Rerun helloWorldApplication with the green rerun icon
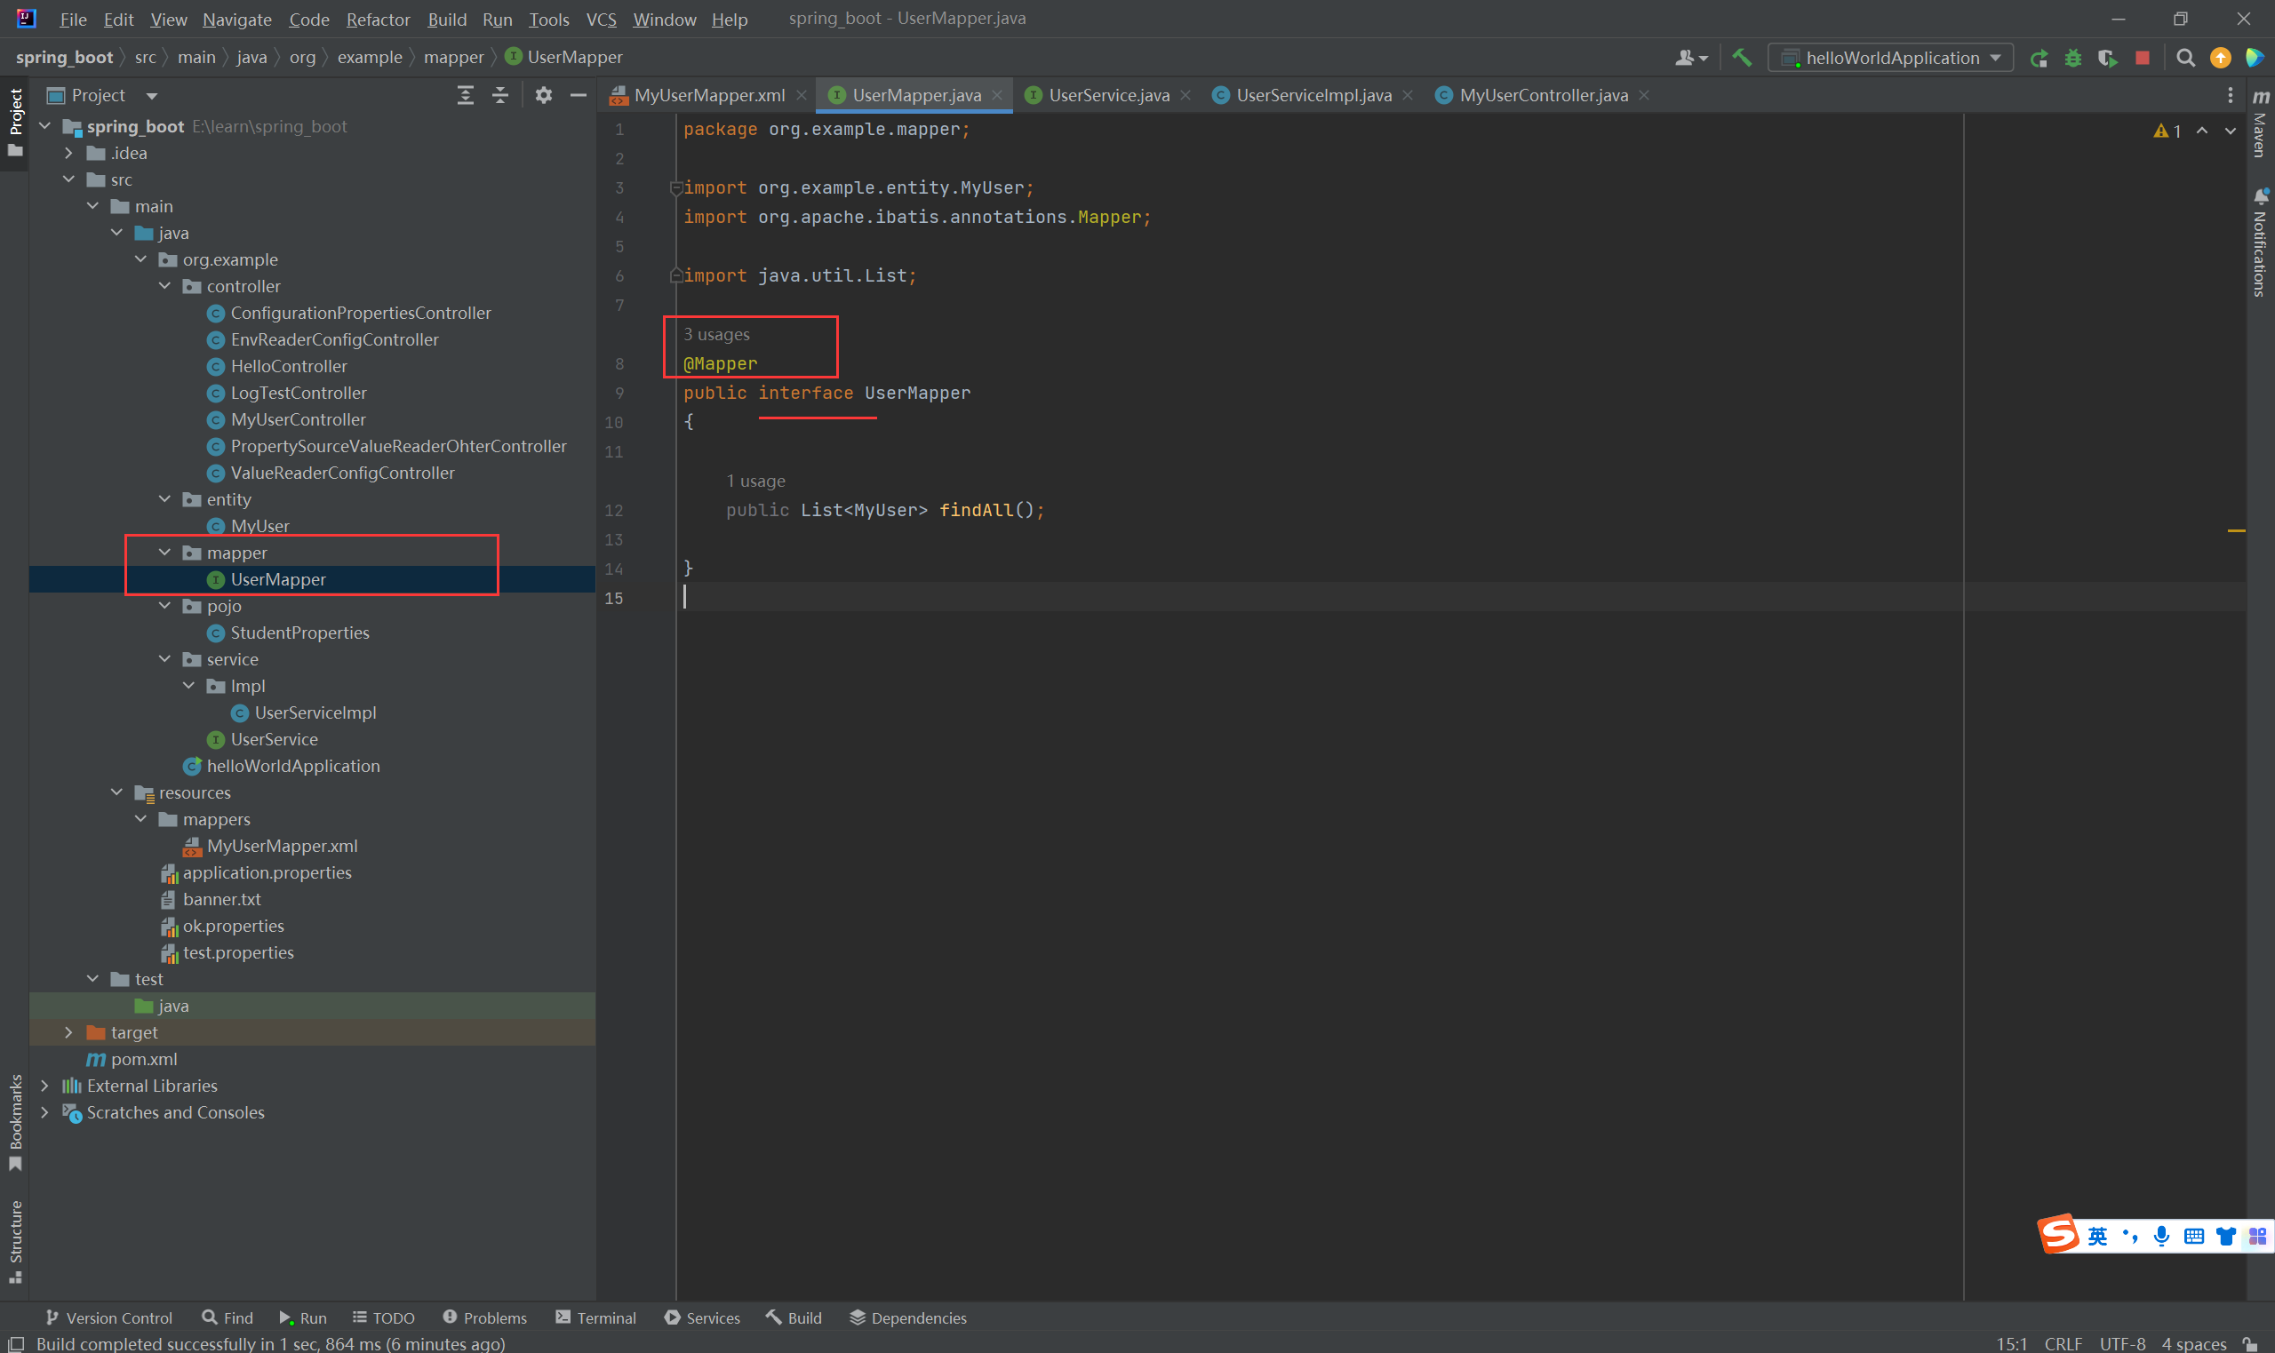 tap(2039, 59)
